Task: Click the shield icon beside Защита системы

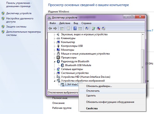Action: point(3,27)
